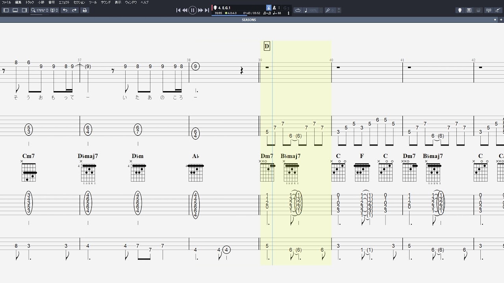Viewport: 504px width, 283px height.
Task: Open the display layout mode dropdown
Action: pyautogui.click(x=54, y=10)
